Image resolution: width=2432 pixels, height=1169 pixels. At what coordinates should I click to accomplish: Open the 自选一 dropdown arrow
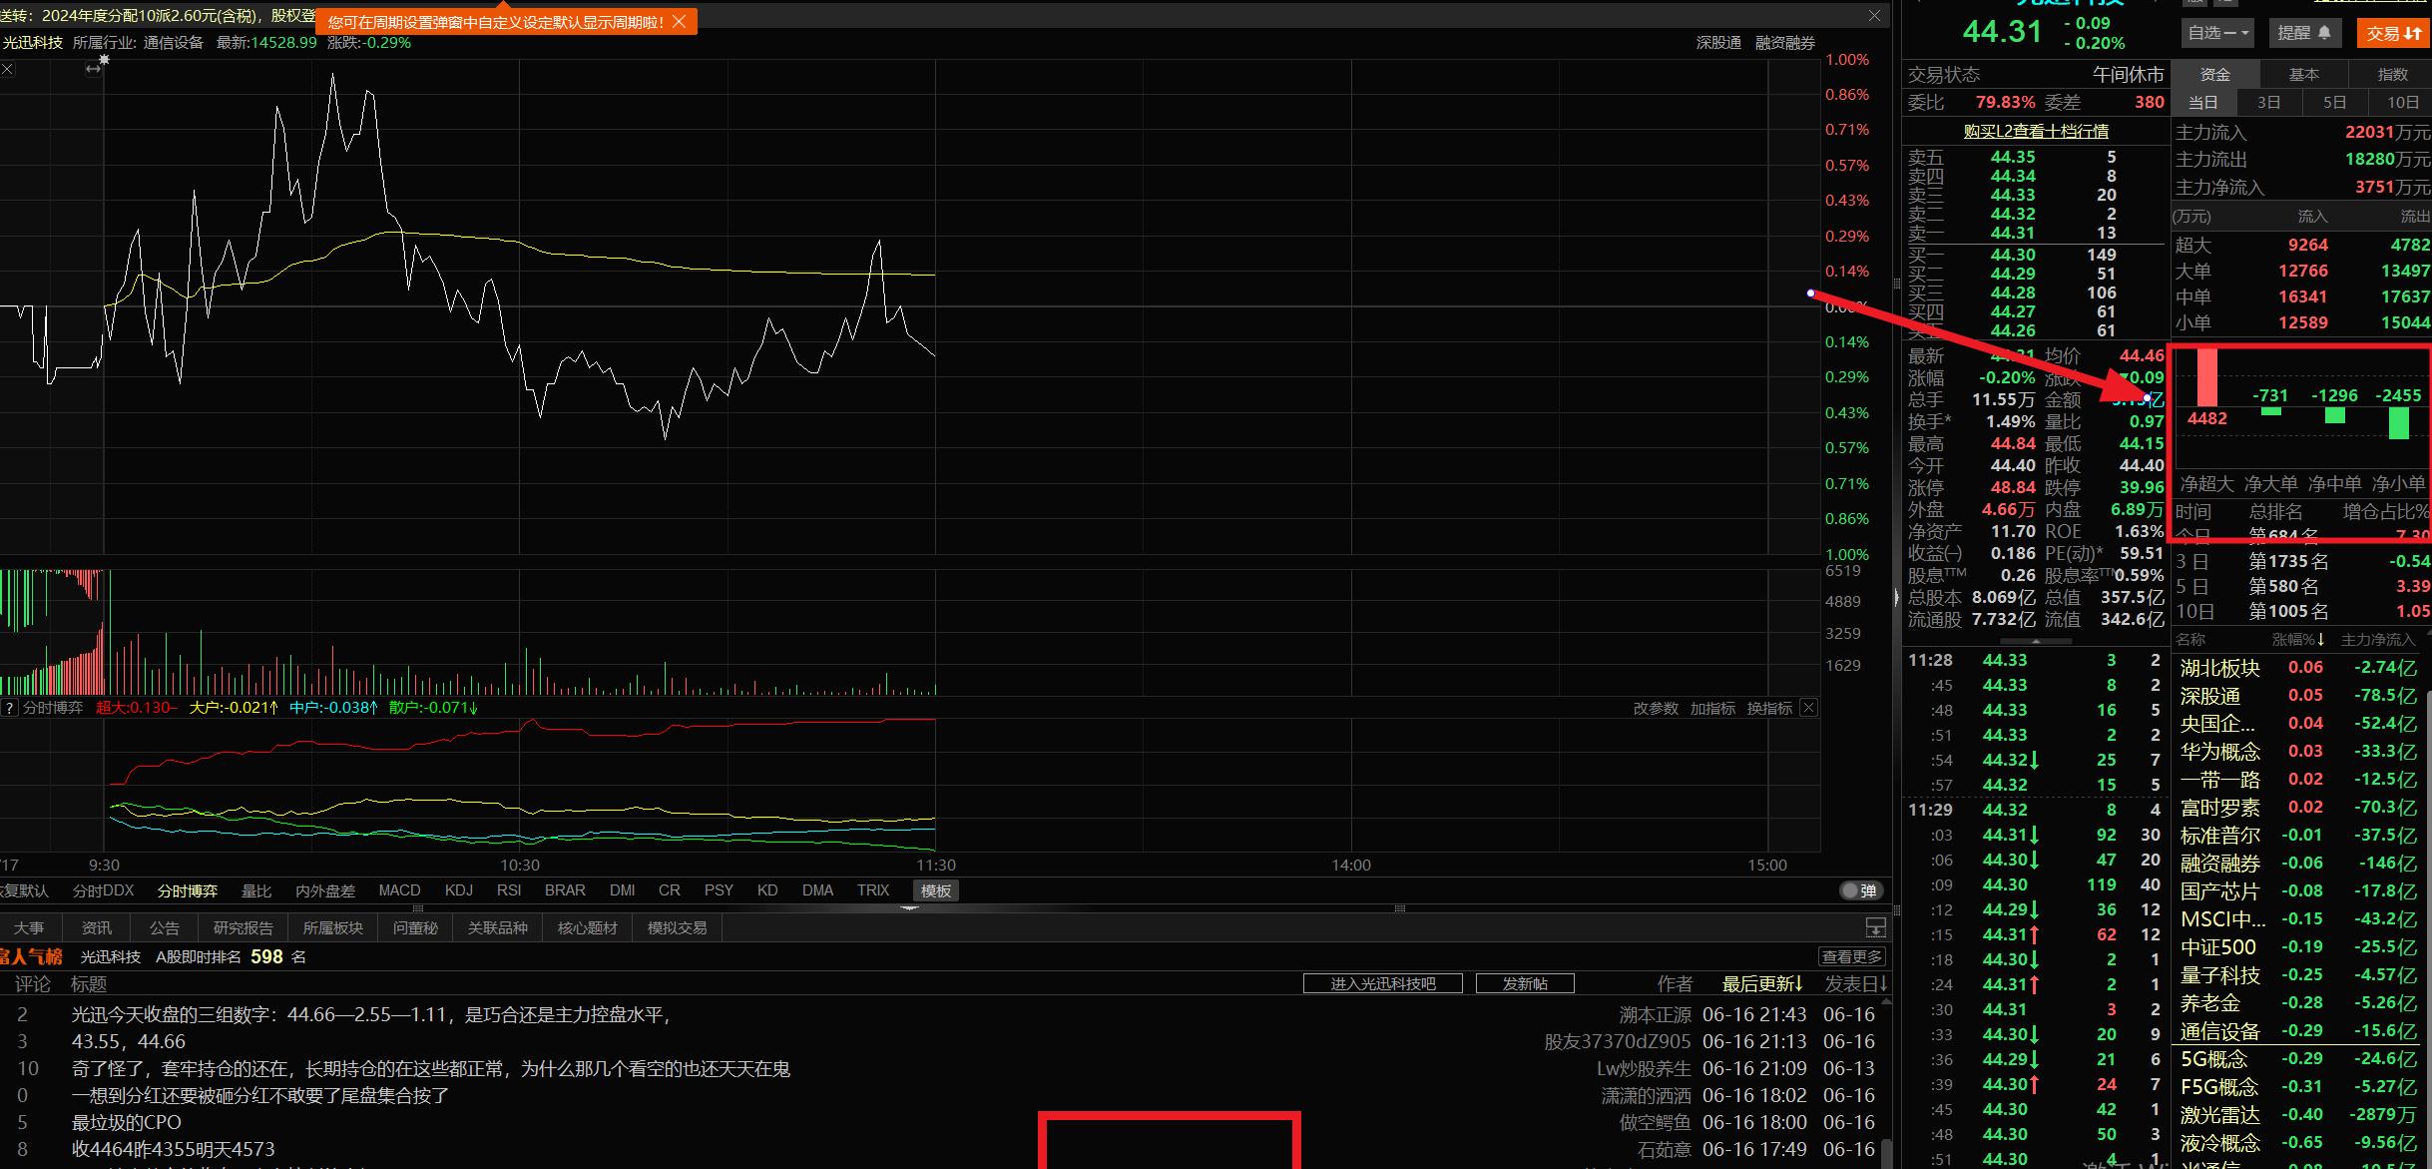[x=2245, y=33]
